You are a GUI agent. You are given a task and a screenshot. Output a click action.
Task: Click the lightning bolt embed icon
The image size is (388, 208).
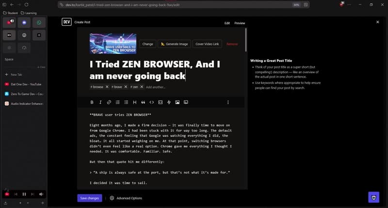point(169,102)
